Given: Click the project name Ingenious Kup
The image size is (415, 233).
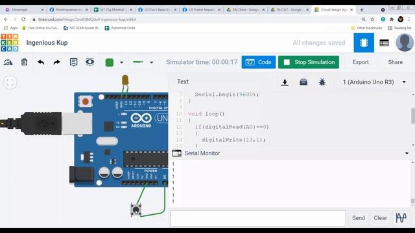Looking at the screenshot, I should tap(47, 43).
